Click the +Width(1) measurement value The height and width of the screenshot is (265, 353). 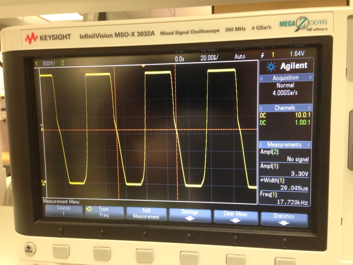click(x=294, y=188)
